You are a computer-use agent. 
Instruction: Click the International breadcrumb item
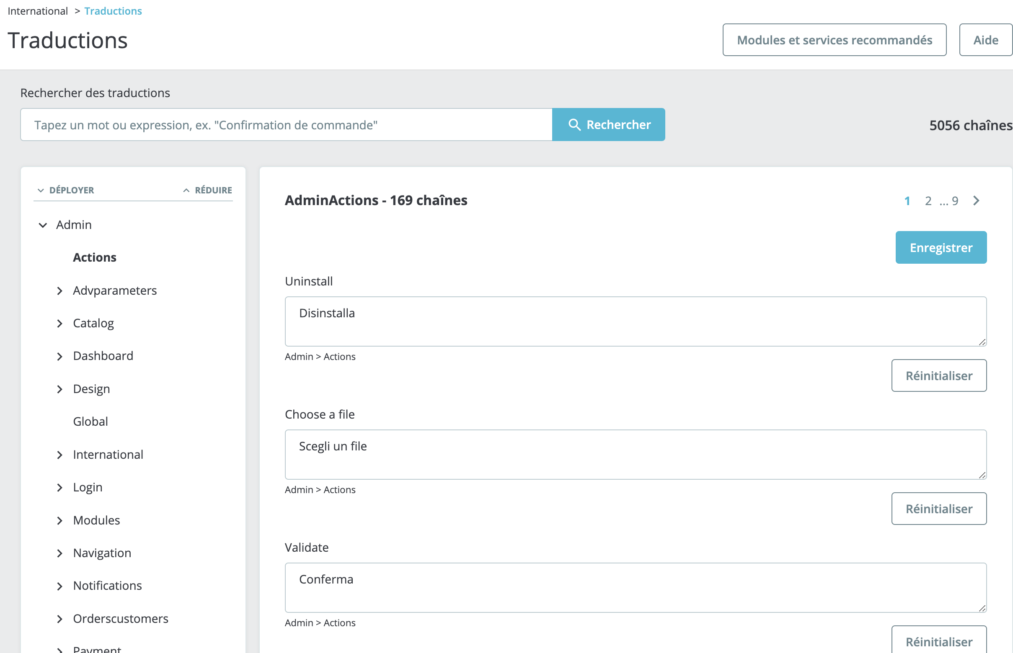pos(38,11)
